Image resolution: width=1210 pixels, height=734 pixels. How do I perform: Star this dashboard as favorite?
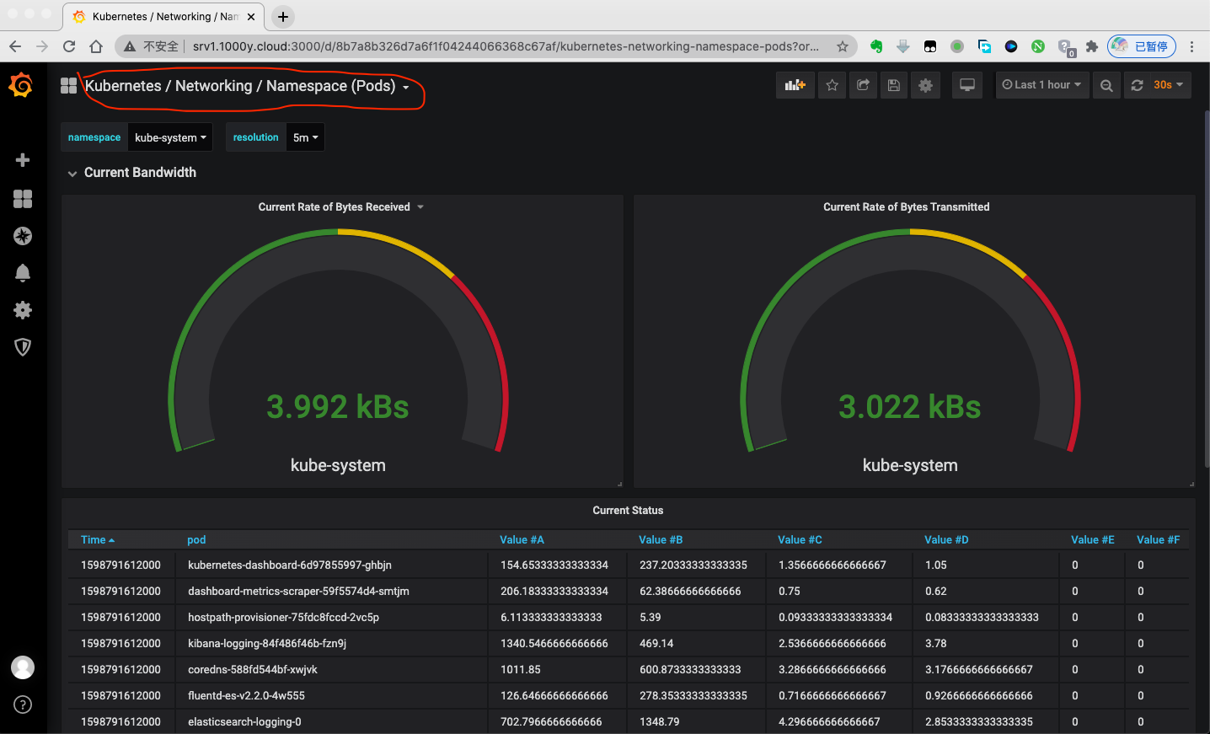point(833,85)
